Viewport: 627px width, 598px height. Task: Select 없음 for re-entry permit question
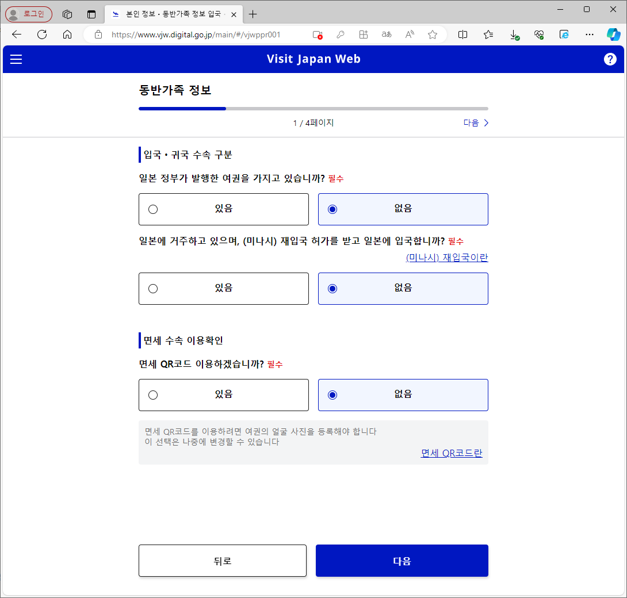tap(403, 289)
